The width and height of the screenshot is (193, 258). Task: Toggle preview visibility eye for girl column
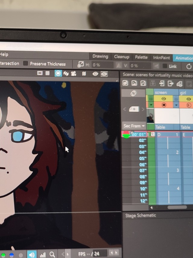coord(188,99)
